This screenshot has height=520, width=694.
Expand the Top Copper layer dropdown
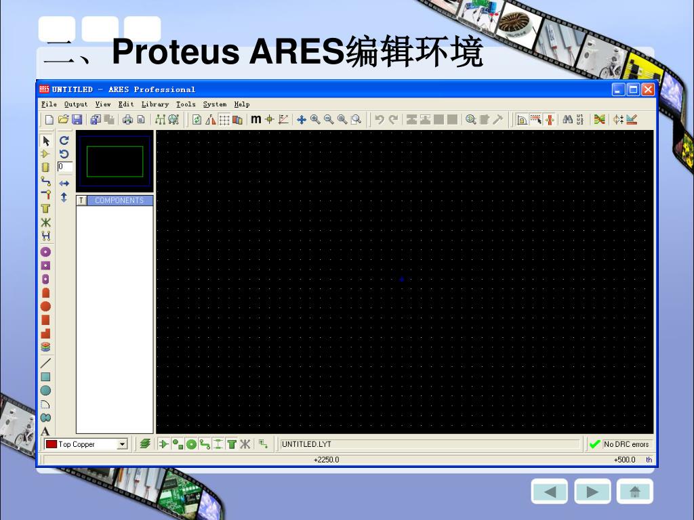(x=122, y=444)
